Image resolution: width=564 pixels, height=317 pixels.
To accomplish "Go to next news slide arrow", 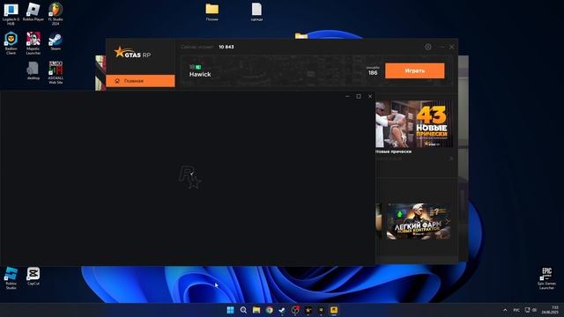I will 451,158.
